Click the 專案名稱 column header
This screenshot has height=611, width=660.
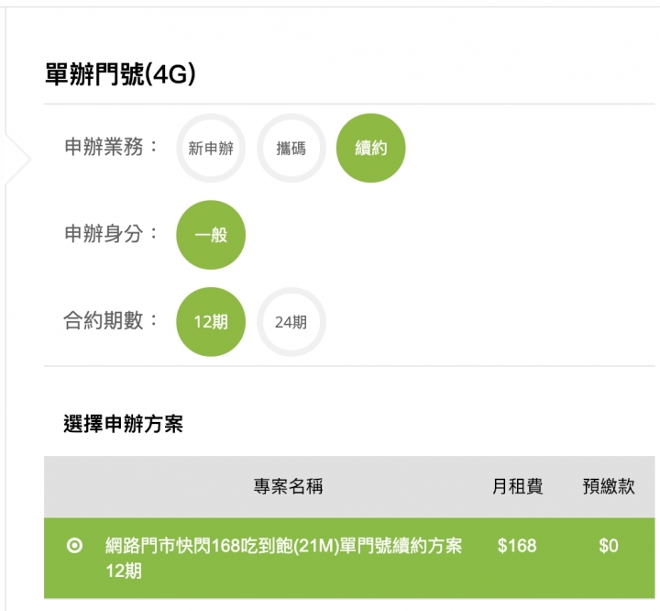(x=288, y=487)
